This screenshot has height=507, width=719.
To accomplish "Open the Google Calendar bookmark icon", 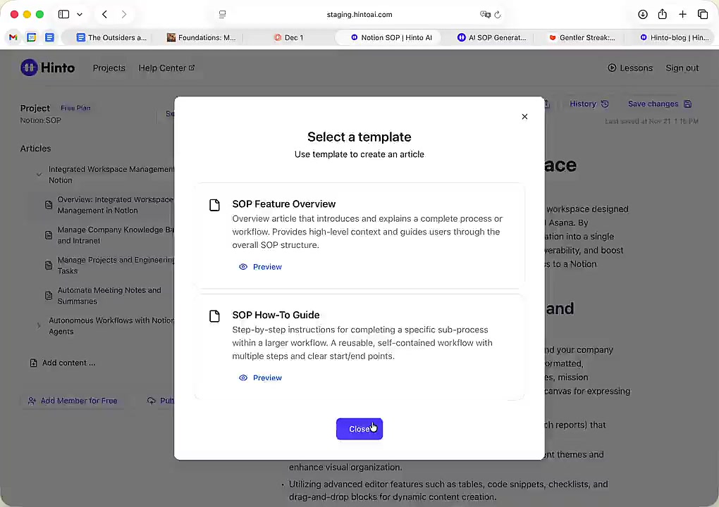I will [31, 37].
